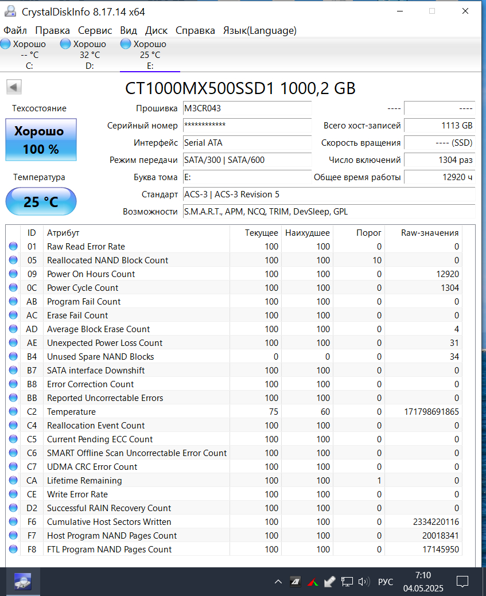Click status icon for Reallocated NAND Block Count

(x=13, y=260)
